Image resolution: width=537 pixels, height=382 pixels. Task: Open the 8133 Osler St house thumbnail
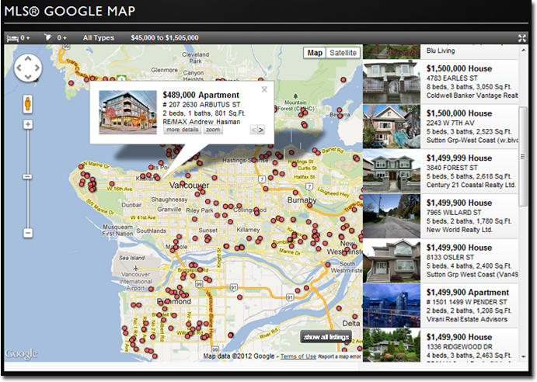392,261
